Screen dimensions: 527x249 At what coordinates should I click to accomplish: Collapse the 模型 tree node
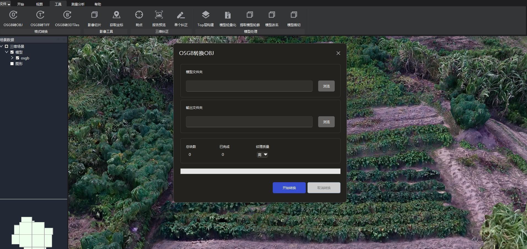pos(7,52)
